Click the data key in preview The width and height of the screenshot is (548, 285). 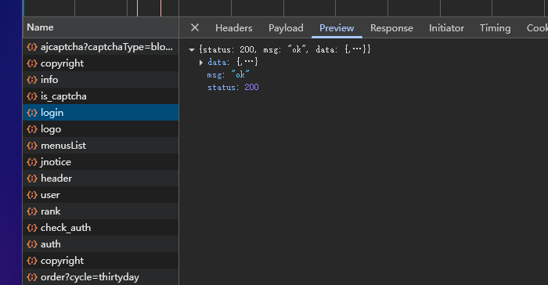[x=217, y=62]
